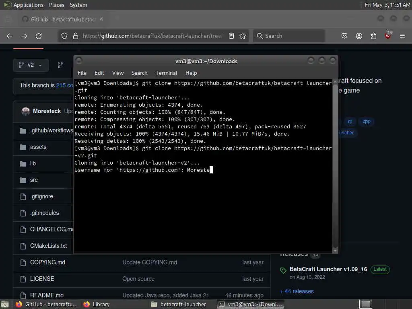Click the github.com address URL field
The width and height of the screenshot is (412, 309).
pyautogui.click(x=152, y=36)
